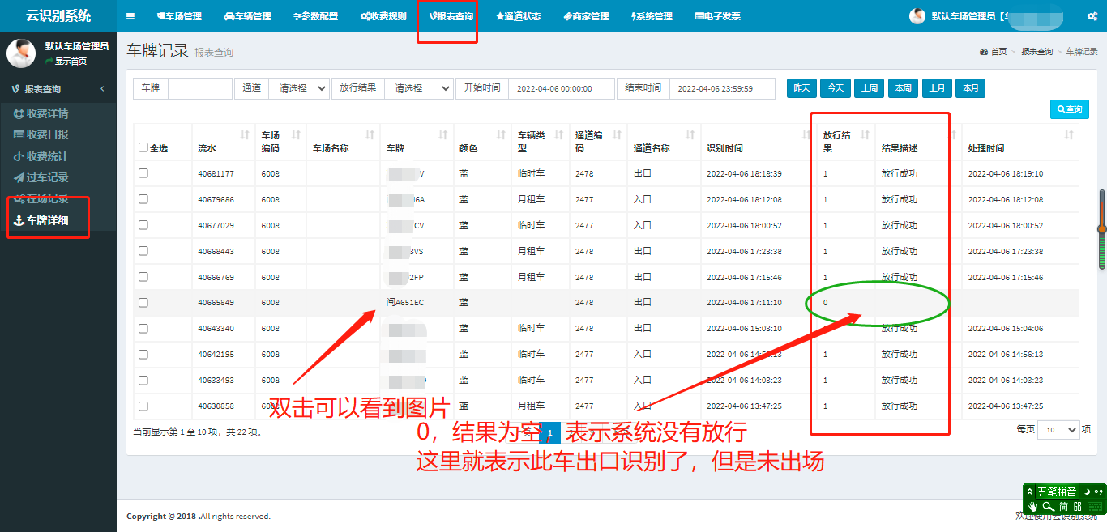
Task: Open 收费统计 in the sidebar
Action: click(x=42, y=156)
